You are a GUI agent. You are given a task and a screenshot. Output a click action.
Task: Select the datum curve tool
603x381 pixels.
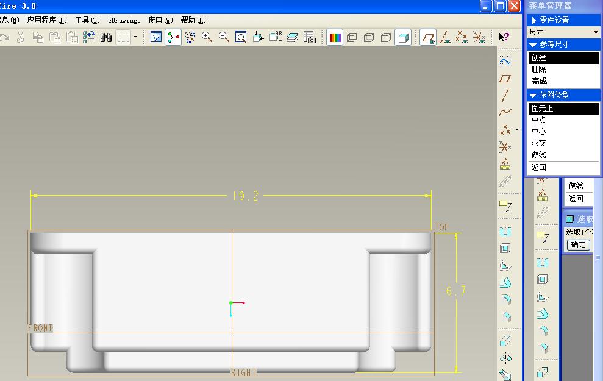505,112
